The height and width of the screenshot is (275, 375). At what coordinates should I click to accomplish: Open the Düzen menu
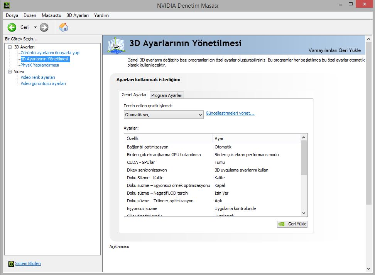(30, 15)
